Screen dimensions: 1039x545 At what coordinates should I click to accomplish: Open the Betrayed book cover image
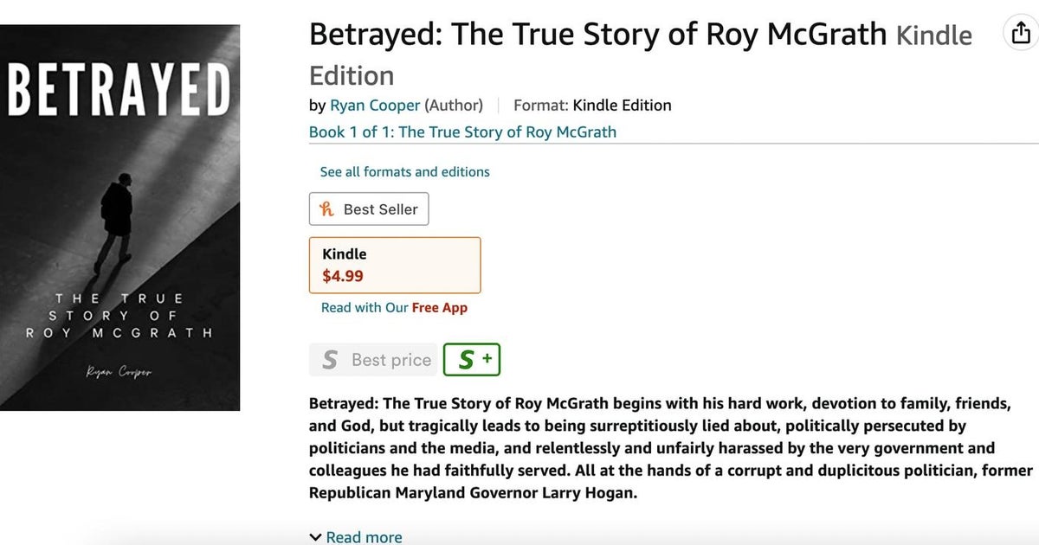[120, 216]
